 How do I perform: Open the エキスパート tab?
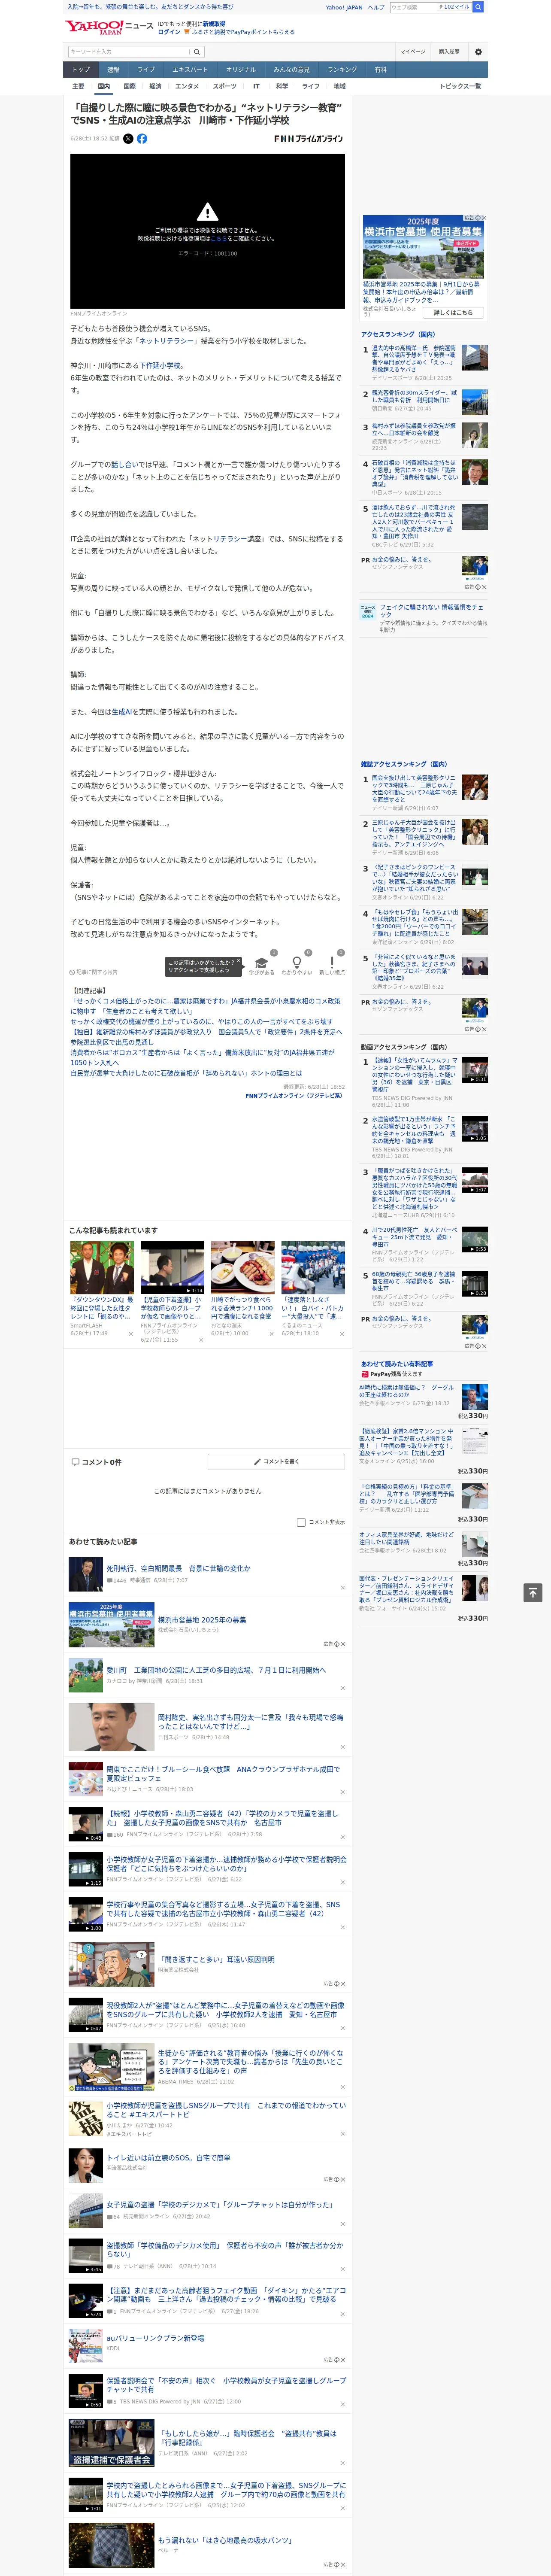pos(190,69)
